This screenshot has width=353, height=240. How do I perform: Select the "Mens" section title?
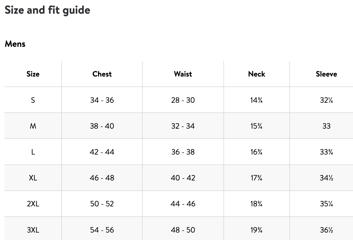15,44
